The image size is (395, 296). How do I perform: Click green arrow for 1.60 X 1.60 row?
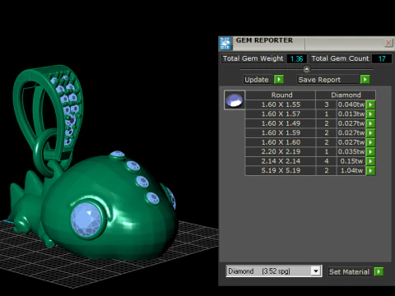pyautogui.click(x=370, y=142)
